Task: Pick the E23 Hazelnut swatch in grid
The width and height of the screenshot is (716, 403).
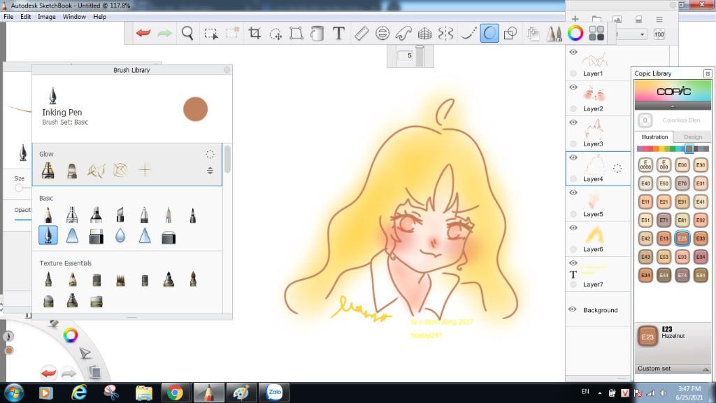Action: (682, 239)
